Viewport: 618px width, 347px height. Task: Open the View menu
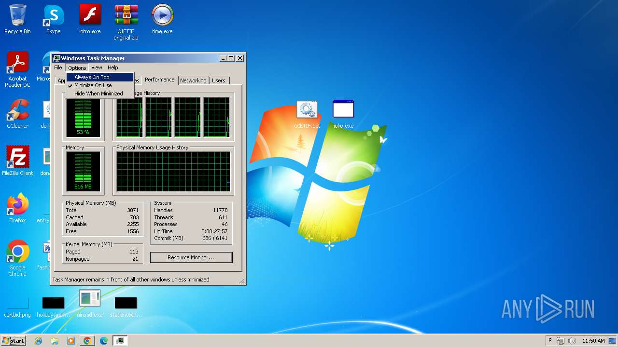click(97, 68)
